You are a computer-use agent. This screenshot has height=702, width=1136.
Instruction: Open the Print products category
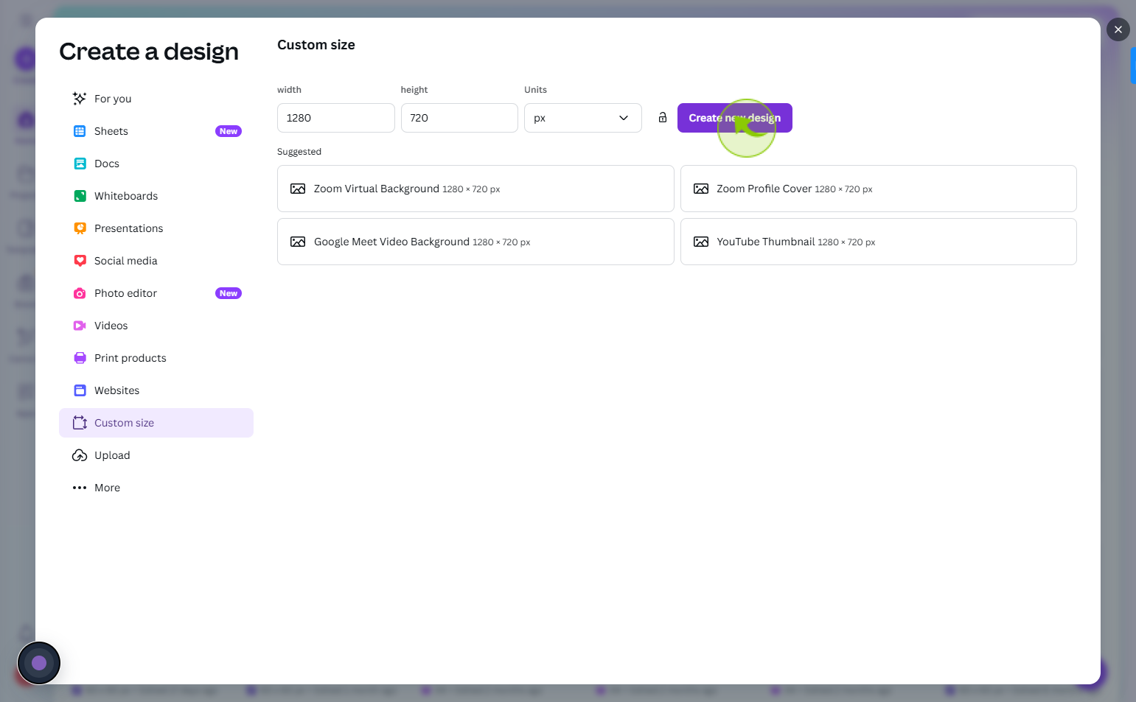coord(156,358)
